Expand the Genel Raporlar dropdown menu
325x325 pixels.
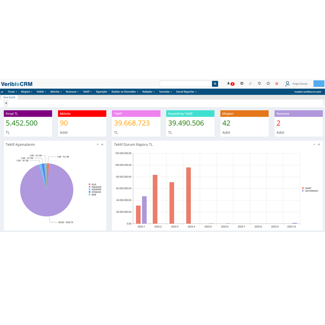[x=186, y=92]
